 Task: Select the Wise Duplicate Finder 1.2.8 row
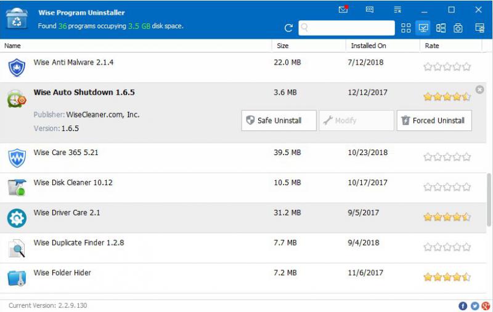coord(243,248)
